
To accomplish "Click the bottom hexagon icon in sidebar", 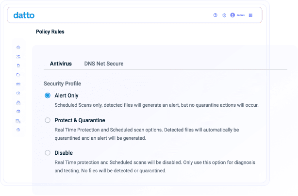I will (x=18, y=130).
